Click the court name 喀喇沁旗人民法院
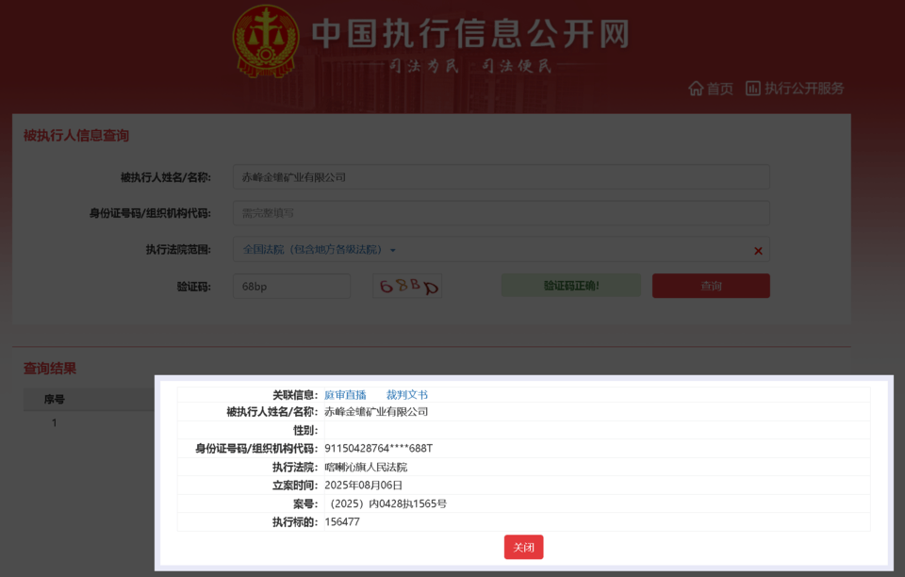This screenshot has height=577, width=905. [x=366, y=467]
